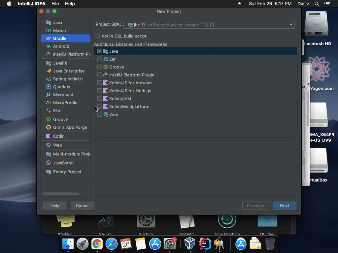Open Spotlight search in menu bar

pos(317,4)
